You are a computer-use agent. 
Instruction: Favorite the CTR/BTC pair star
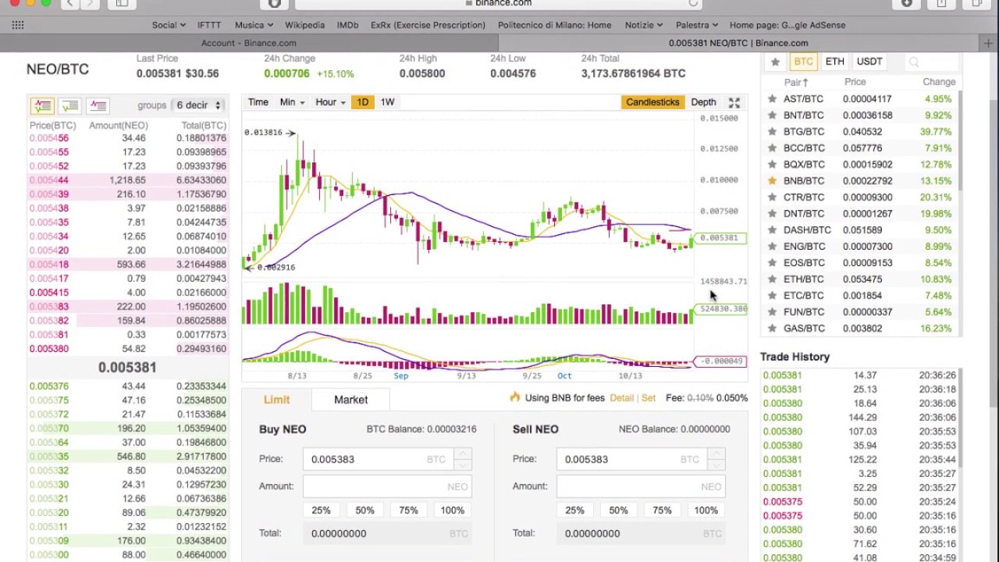772,197
